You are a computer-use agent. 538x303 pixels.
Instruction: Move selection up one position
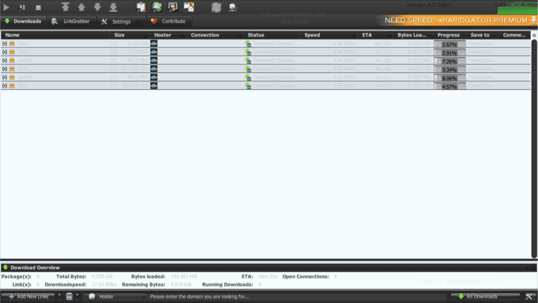[81, 7]
